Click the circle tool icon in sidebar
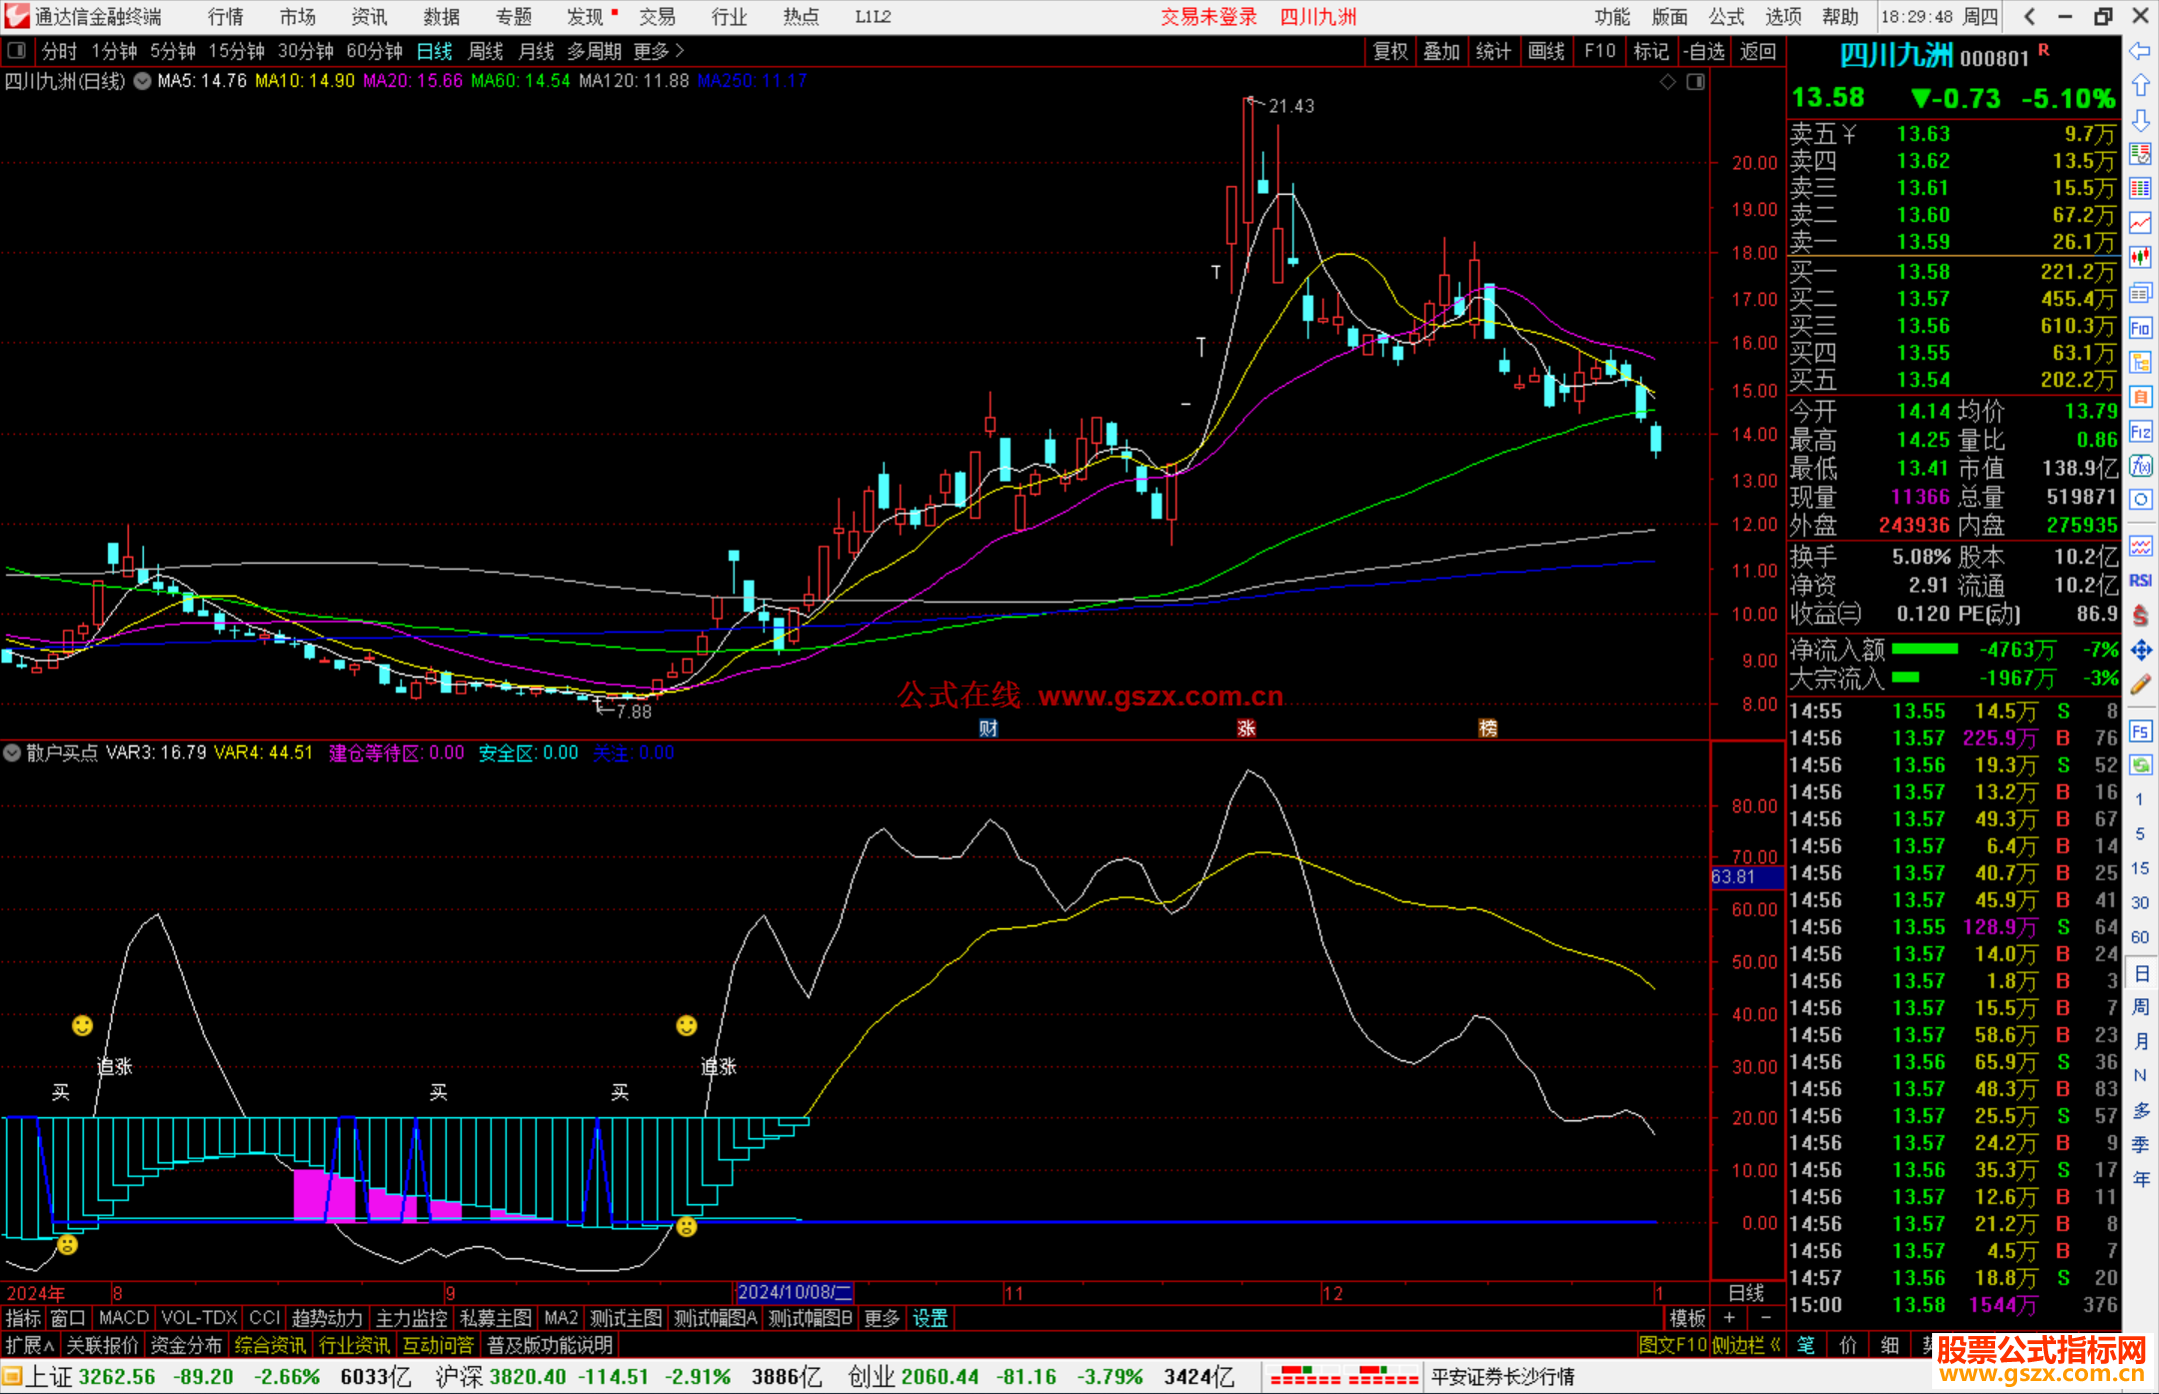This screenshot has width=2159, height=1394. 2140,500
